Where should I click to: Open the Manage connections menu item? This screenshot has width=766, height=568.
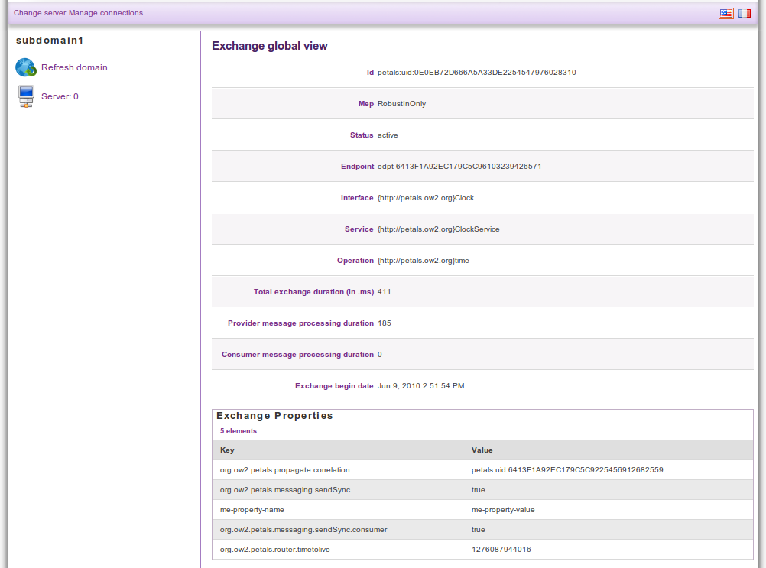point(105,13)
